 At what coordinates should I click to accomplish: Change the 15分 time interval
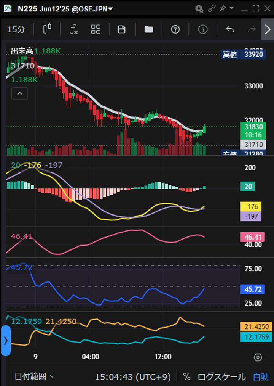click(16, 29)
